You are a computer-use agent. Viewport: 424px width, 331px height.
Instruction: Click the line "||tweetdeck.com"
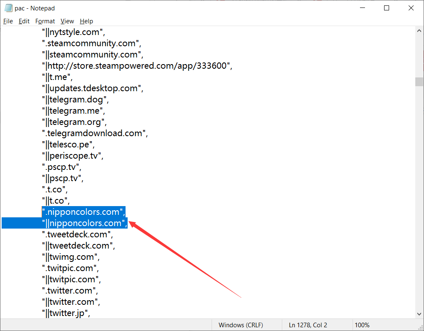click(x=79, y=246)
